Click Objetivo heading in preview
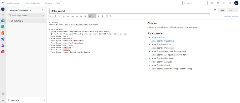 [x=152, y=23]
